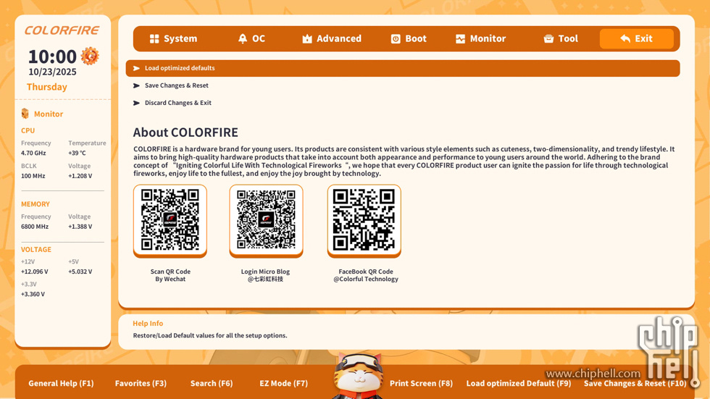710x399 pixels.
Task: Switch to EZ Mode (F7)
Action: [x=283, y=383]
